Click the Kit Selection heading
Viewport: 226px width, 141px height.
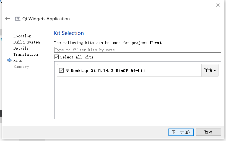[69, 33]
